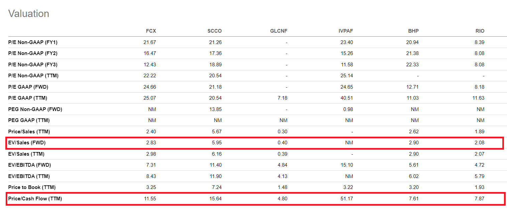Click BHP FY3 P/E value 22.33
507x211 pixels.
coord(412,65)
